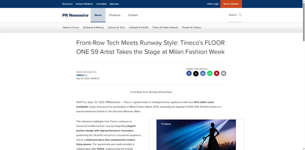This screenshot has height=150, width=305.
Task: Pin article on Pinterest
Action: 217,73
